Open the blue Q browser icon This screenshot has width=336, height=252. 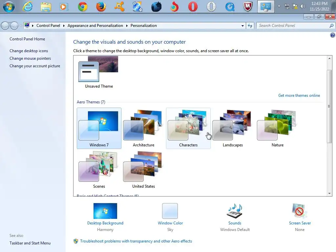[230, 7]
